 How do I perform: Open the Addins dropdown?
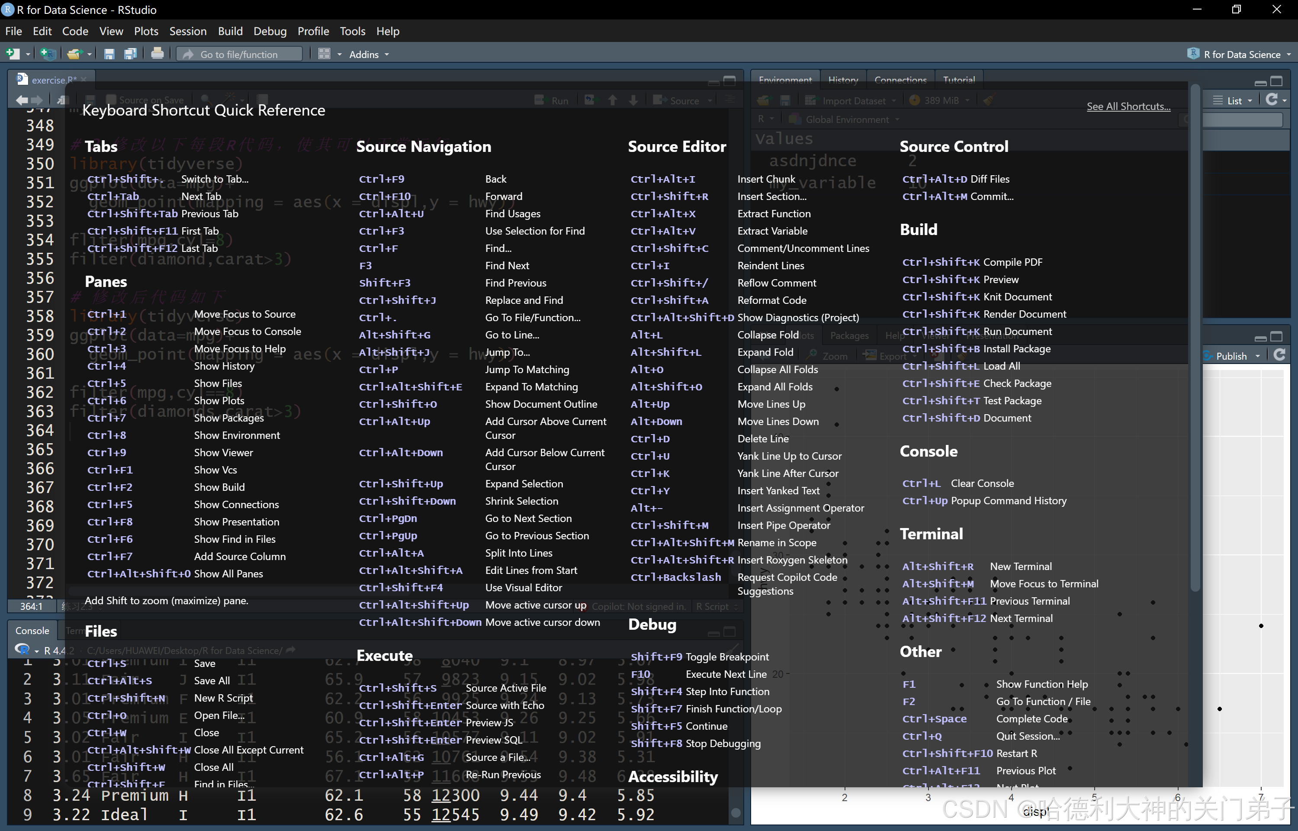click(x=369, y=55)
